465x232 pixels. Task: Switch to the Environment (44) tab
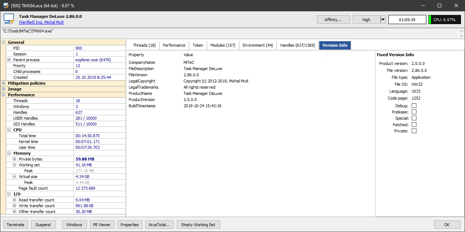click(258, 45)
